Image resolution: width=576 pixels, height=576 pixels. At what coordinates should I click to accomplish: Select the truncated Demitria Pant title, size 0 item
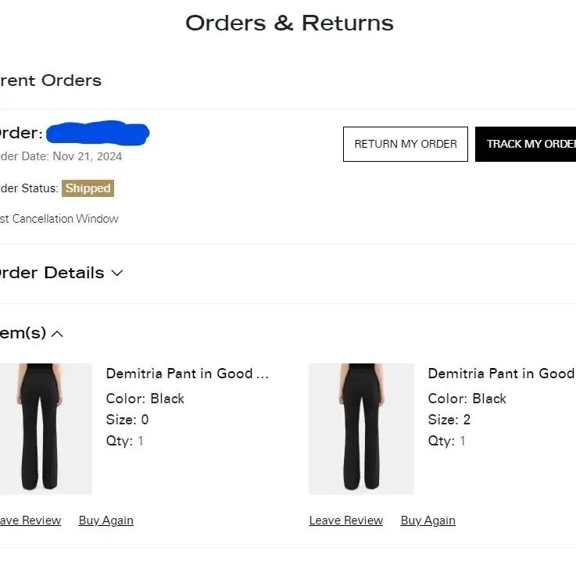pyautogui.click(x=188, y=374)
